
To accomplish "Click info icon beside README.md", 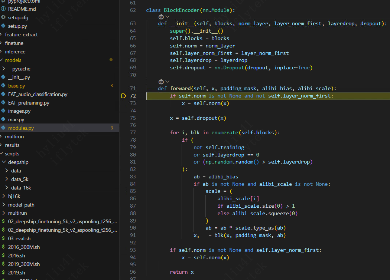I will click(x=3, y=9).
